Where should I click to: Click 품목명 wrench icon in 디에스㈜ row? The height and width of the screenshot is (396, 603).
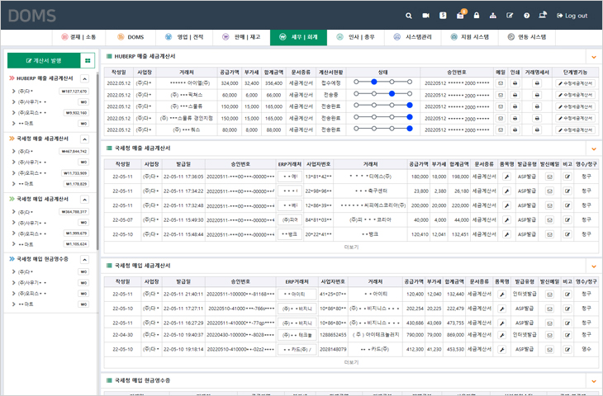(x=507, y=177)
